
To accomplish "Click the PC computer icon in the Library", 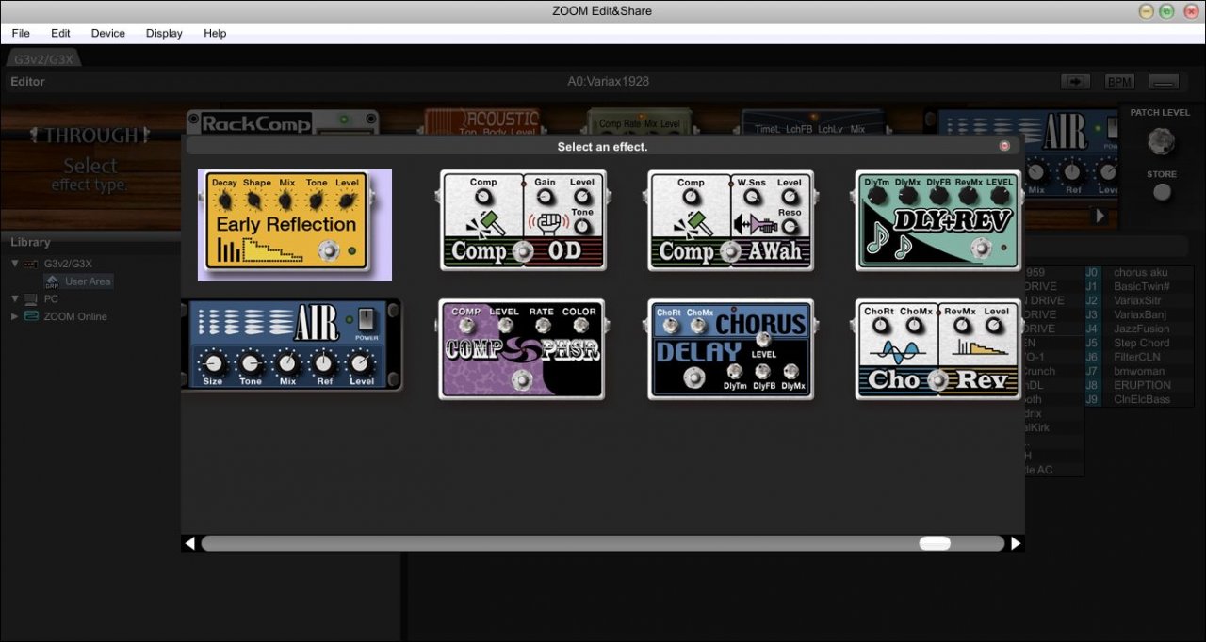I will [x=31, y=298].
